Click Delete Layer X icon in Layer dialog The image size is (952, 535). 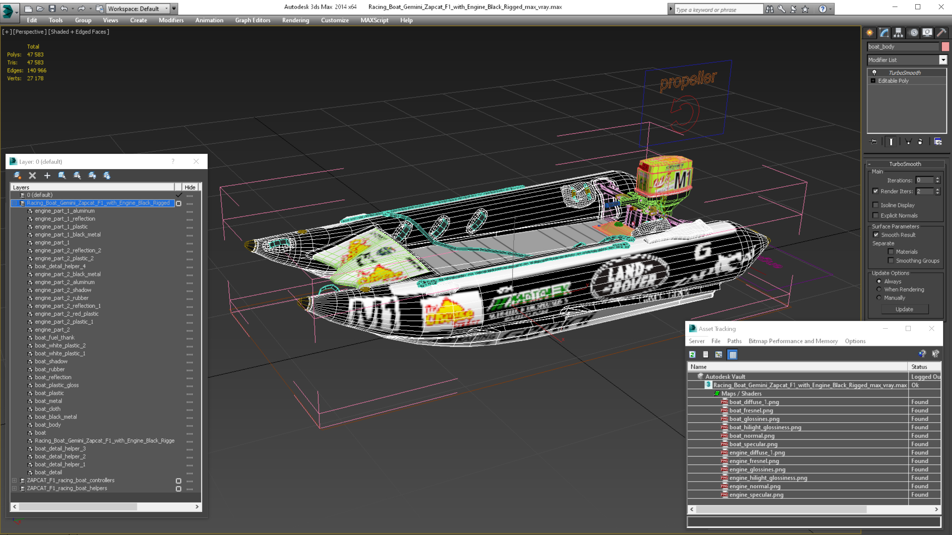pos(32,175)
